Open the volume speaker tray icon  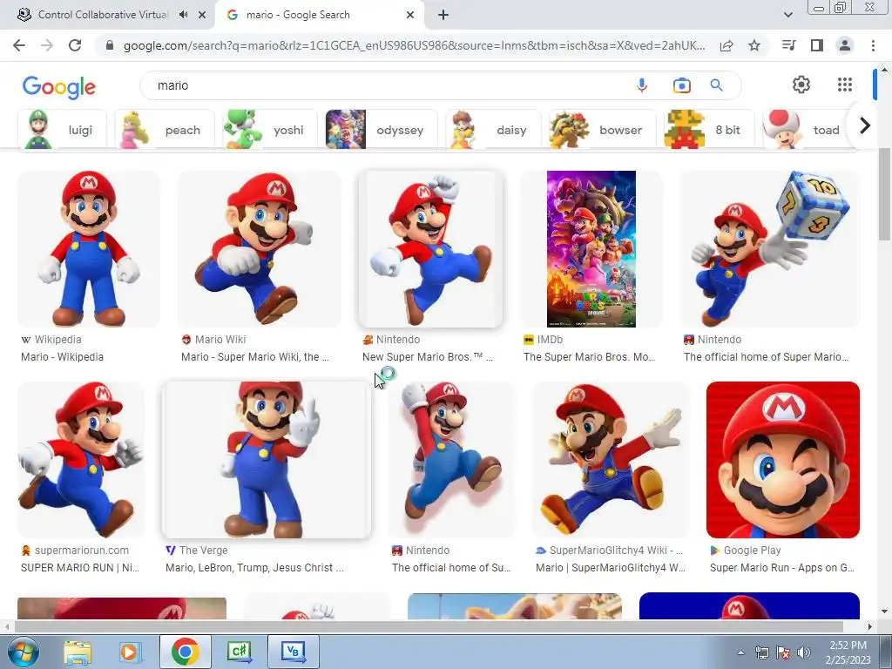tap(804, 652)
